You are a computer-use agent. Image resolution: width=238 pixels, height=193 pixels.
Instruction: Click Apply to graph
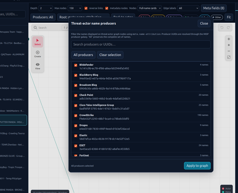pyautogui.click(x=197, y=166)
